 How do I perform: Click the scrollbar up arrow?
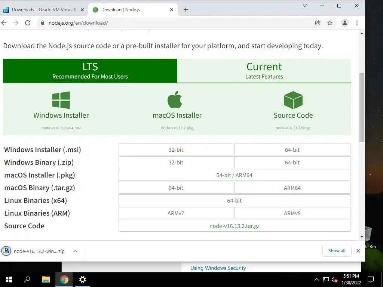[x=362, y=33]
